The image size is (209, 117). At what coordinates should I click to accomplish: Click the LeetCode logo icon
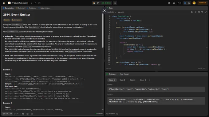(4, 3)
